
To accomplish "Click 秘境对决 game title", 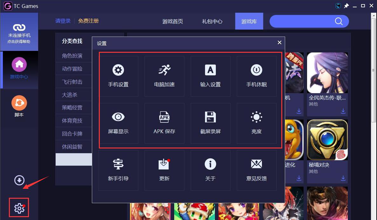I will click(x=319, y=165).
